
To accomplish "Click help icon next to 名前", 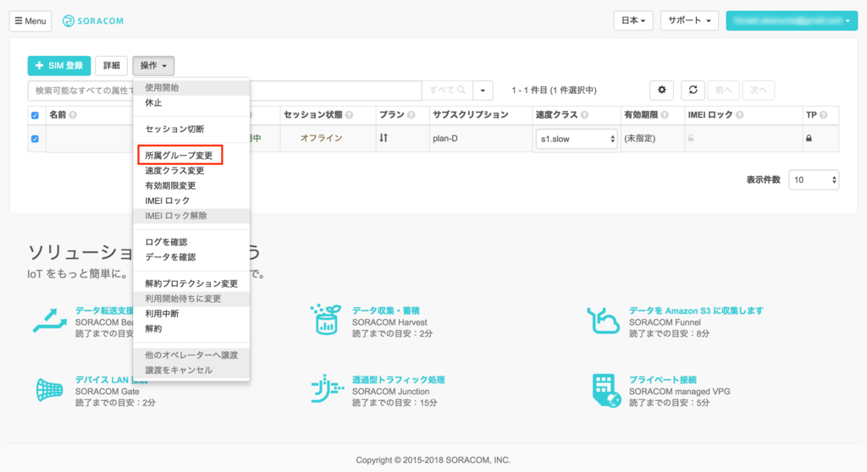I will 73,115.
